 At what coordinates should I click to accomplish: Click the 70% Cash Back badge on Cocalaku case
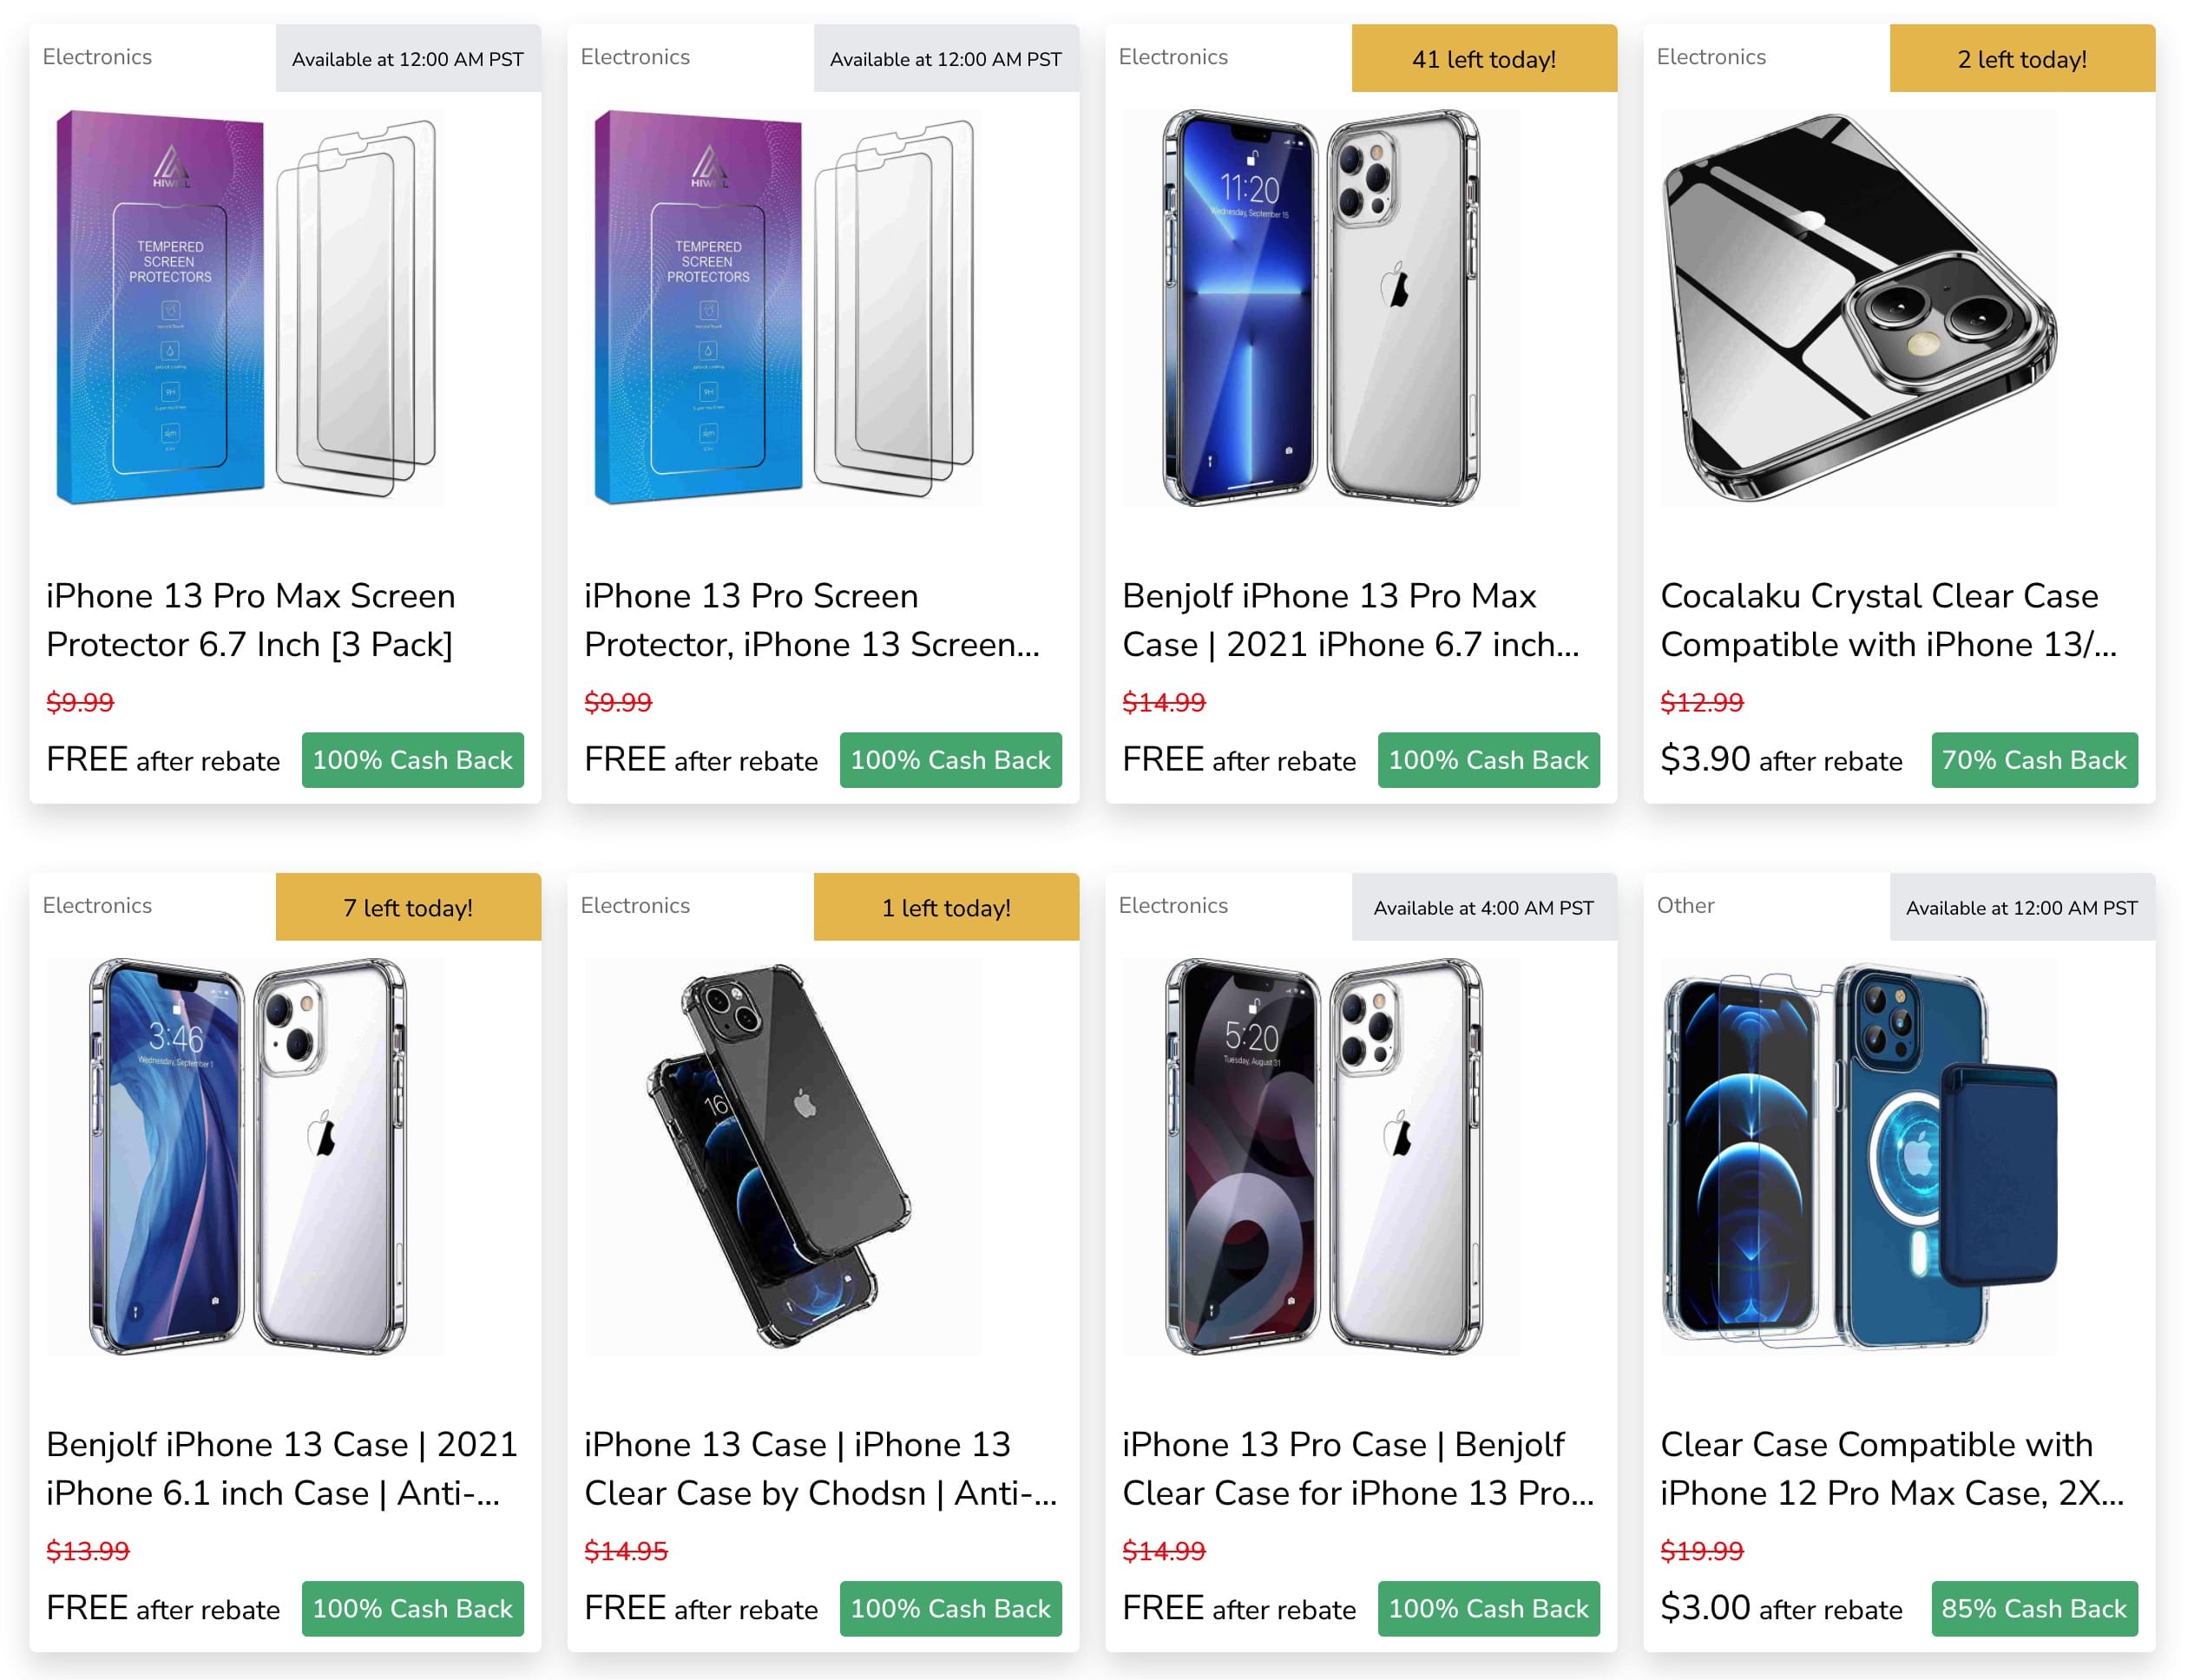tap(2034, 760)
